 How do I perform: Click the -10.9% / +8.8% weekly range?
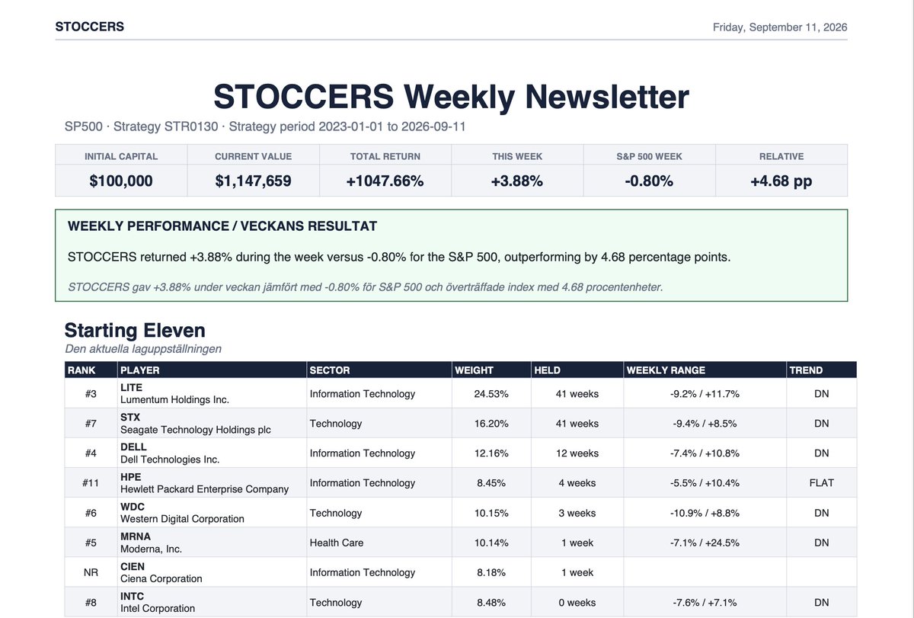tap(705, 513)
